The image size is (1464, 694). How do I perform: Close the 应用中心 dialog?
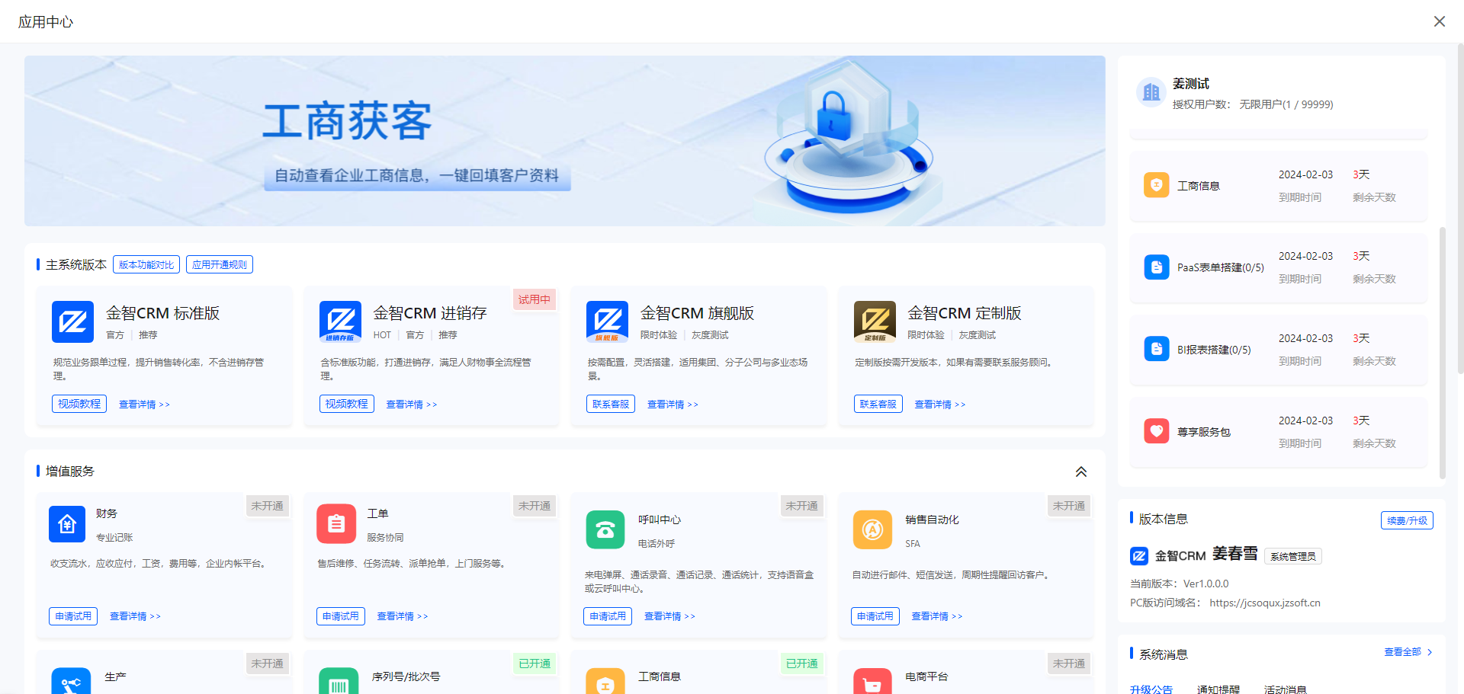(x=1439, y=21)
